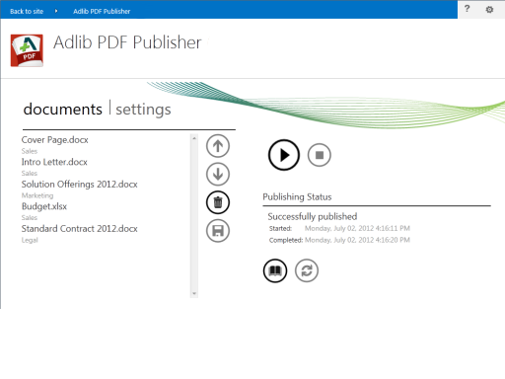Delete document using the trash can icon

tap(218, 202)
